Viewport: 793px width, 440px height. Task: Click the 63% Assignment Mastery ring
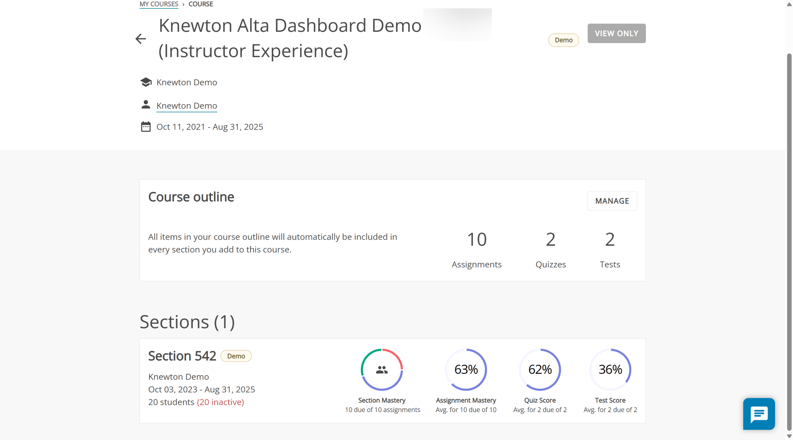pyautogui.click(x=465, y=369)
